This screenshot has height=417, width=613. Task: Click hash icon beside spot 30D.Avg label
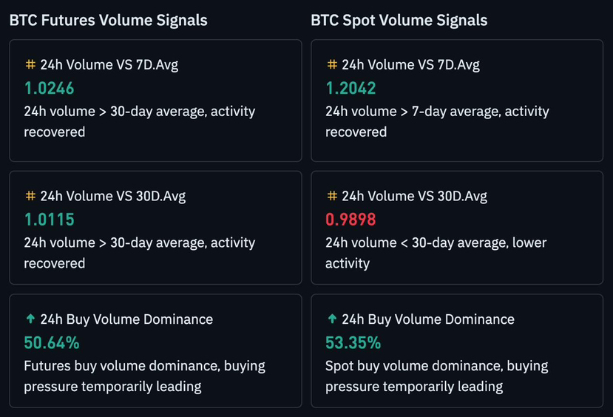click(332, 195)
